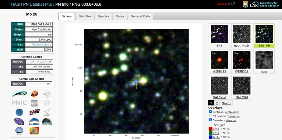Open the b.fits file link
This screenshot has height=140, width=282.
216,137
